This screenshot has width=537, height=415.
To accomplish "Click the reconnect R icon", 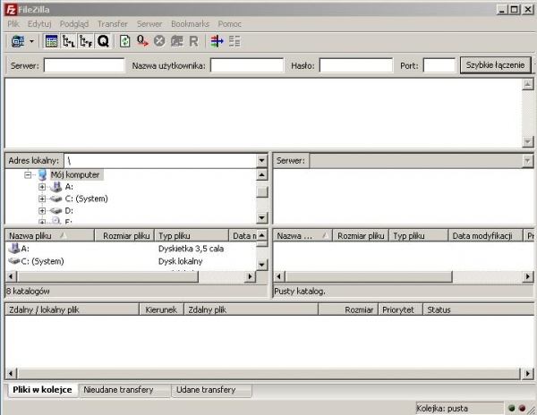I will (x=193, y=41).
